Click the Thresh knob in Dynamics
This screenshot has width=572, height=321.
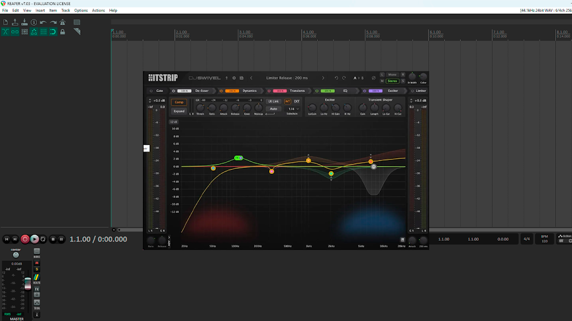(201, 108)
